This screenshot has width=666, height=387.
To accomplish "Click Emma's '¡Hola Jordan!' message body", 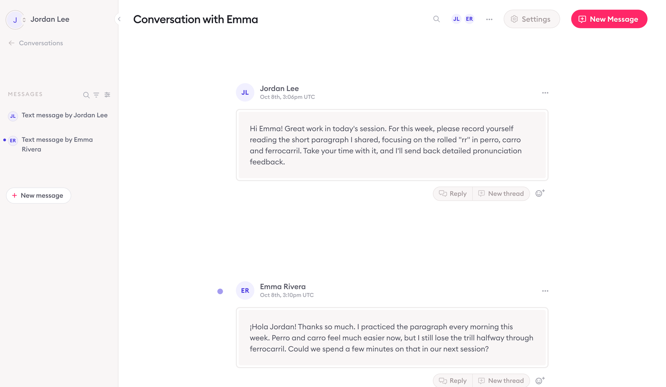I will [392, 338].
